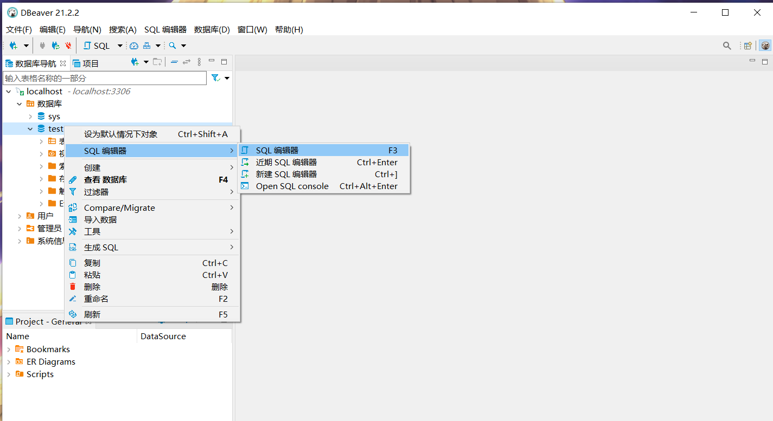
Task: Click new connection icon in navigator panel header
Action: coord(136,62)
